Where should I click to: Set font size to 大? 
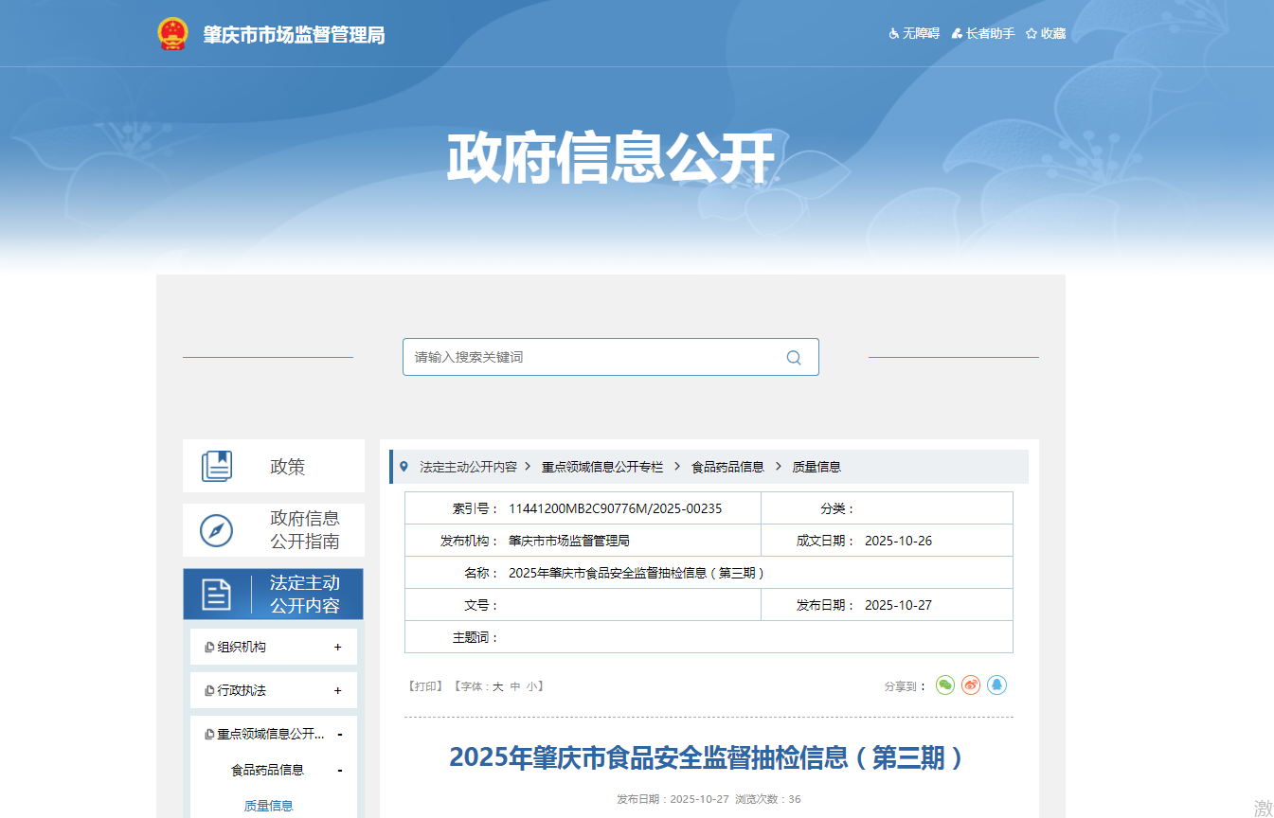(x=497, y=686)
